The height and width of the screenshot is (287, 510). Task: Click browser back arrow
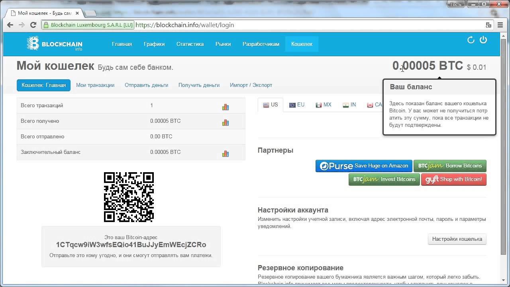click(10, 25)
